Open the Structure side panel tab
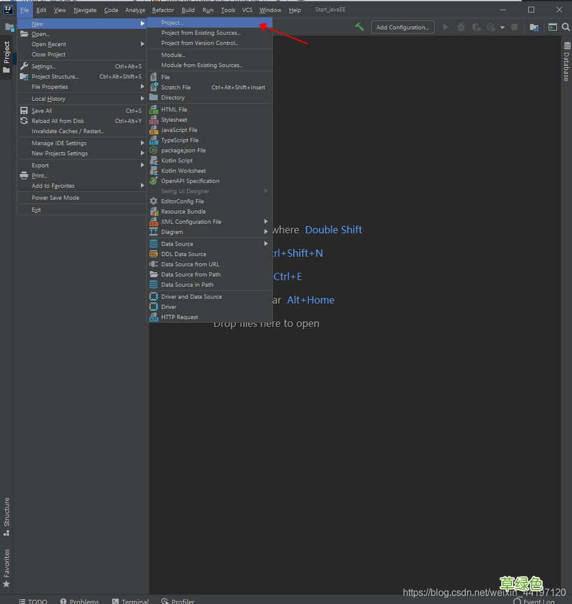The height and width of the screenshot is (604, 572). [7, 516]
